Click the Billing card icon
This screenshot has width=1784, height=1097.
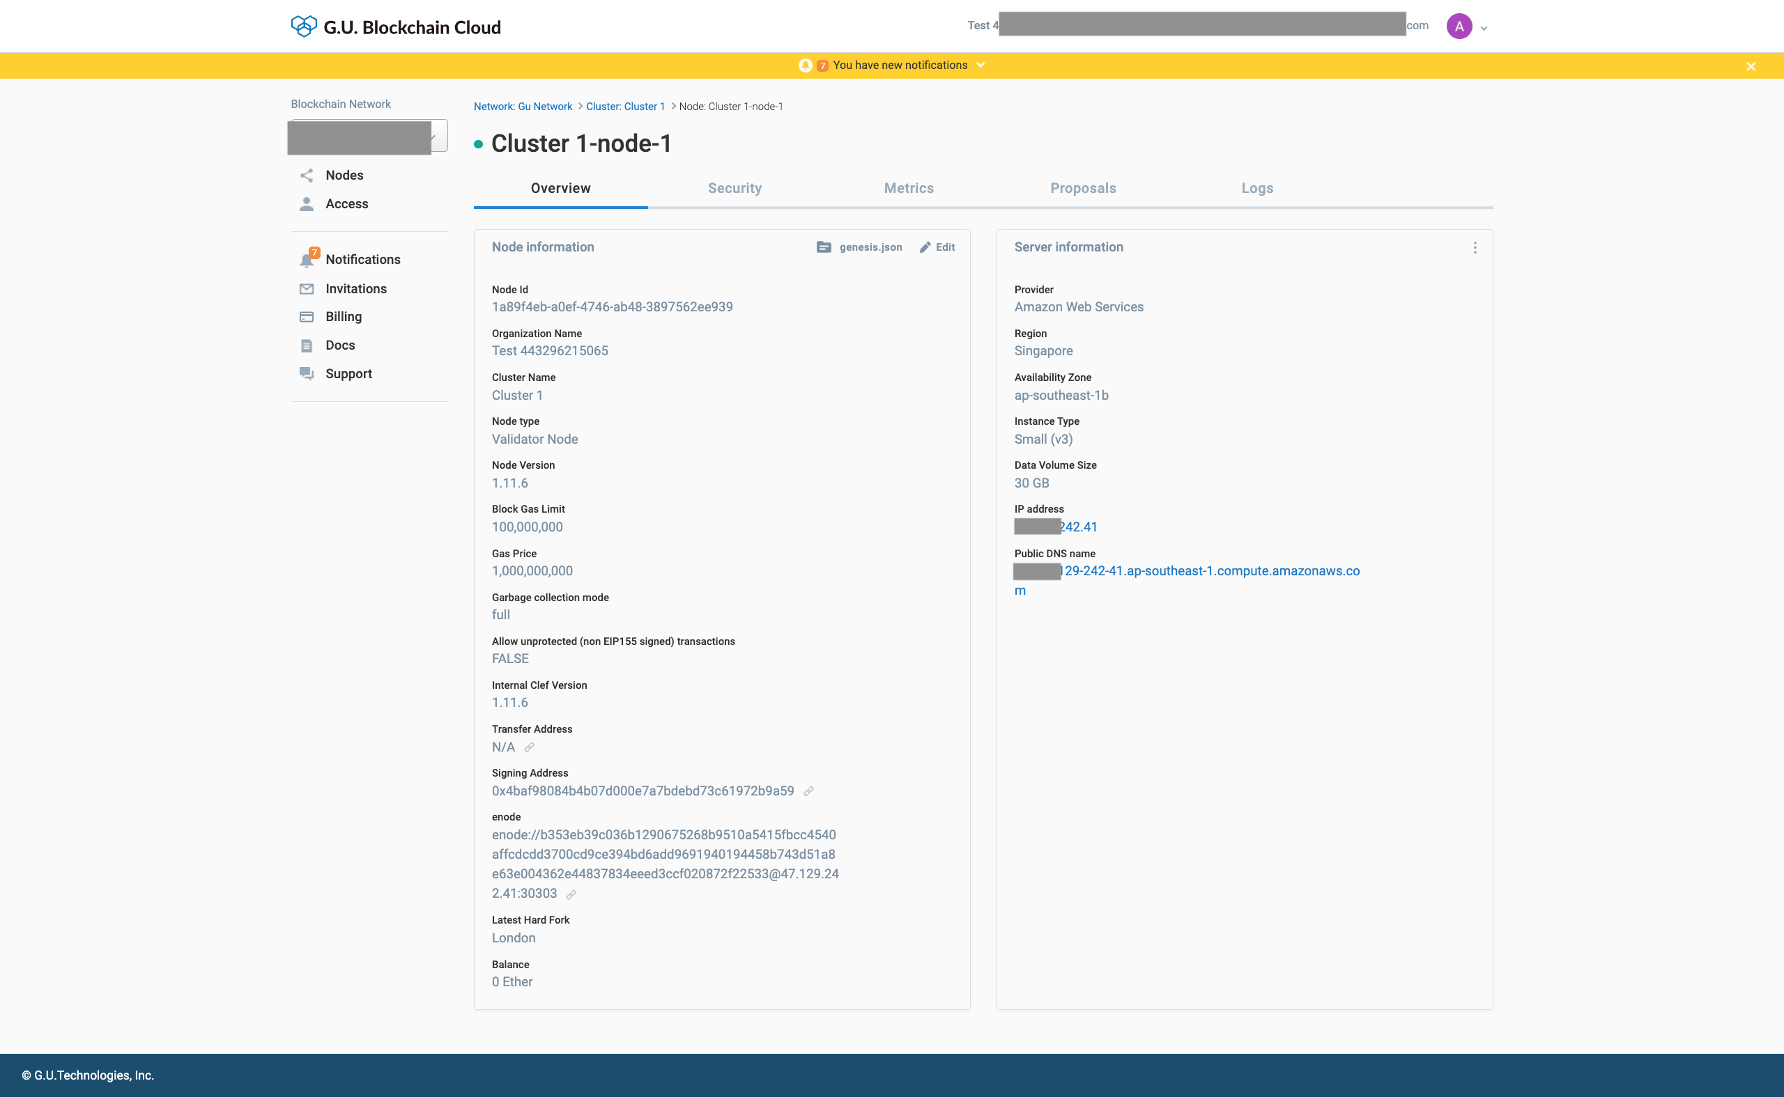(x=307, y=317)
